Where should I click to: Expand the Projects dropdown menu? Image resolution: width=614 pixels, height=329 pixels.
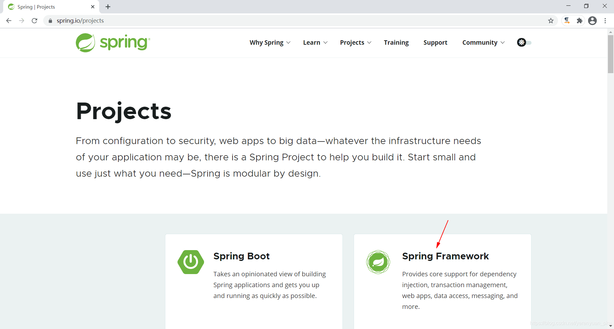356,42
